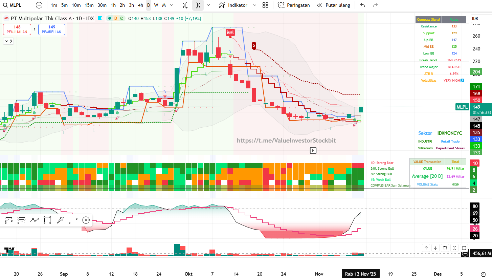Select the Fibonacci retracement drawing tool
492x279 pixels.
pyautogui.click(x=9, y=220)
